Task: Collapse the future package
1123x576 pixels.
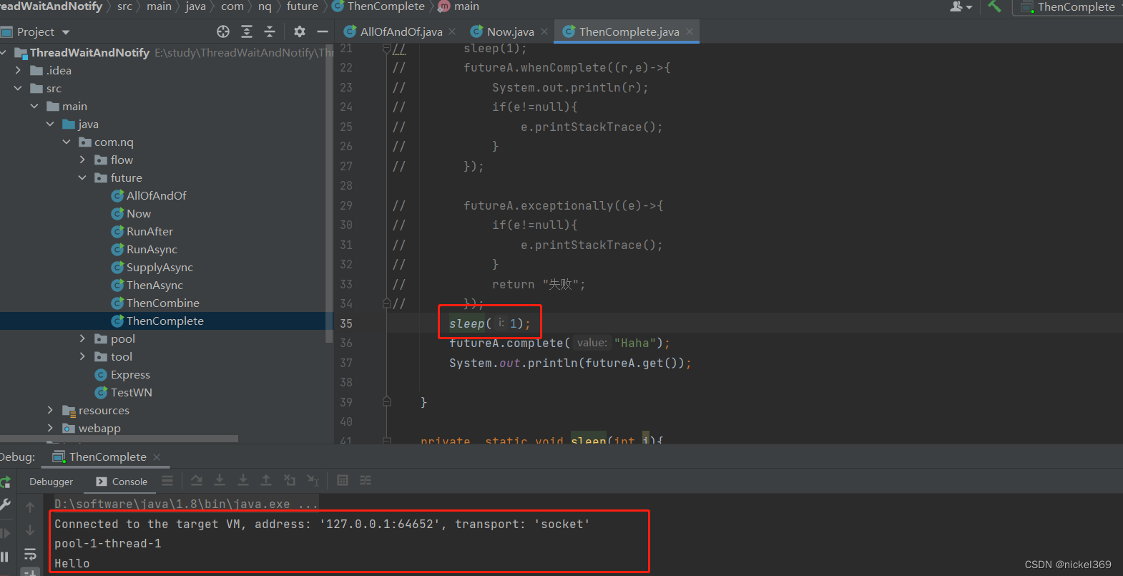Action: pos(82,177)
